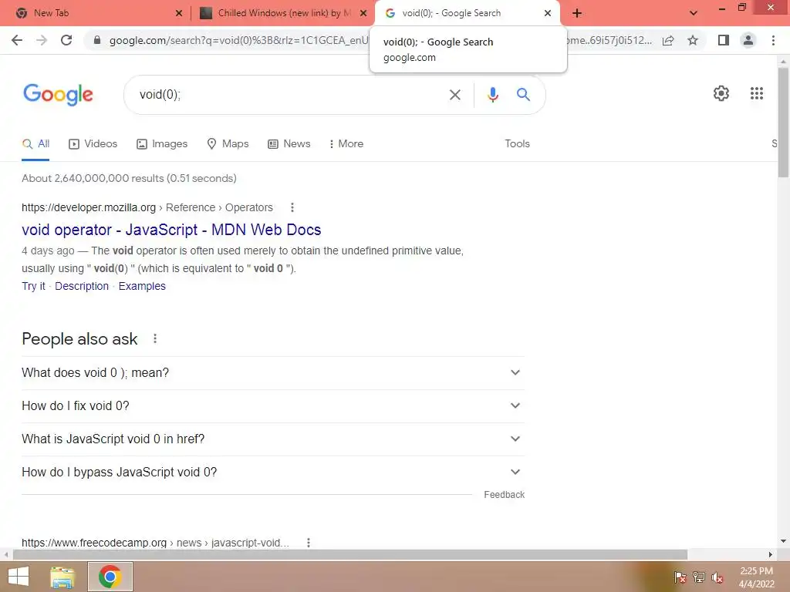Bookmark this page with the star icon
Viewport: 790px width, 592px height.
693,40
